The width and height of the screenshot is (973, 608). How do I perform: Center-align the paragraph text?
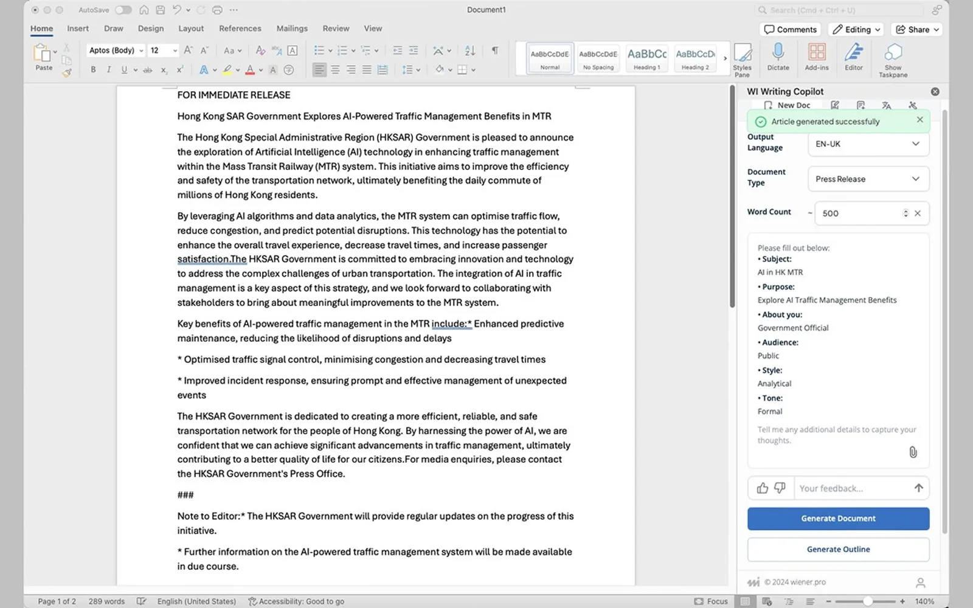coord(335,70)
